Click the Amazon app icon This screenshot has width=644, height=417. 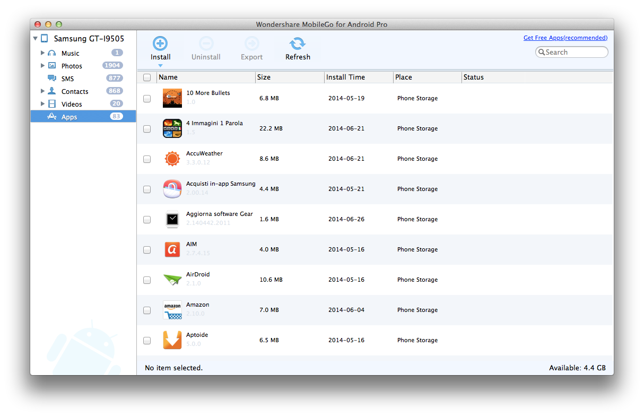(x=172, y=310)
